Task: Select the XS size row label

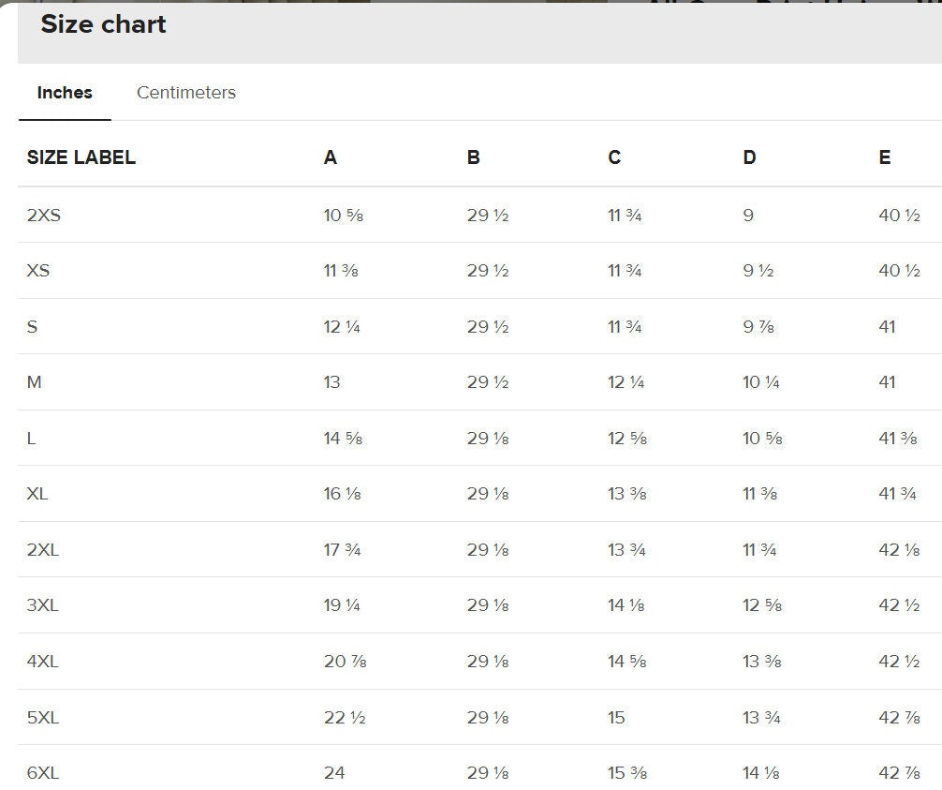Action: coord(38,271)
